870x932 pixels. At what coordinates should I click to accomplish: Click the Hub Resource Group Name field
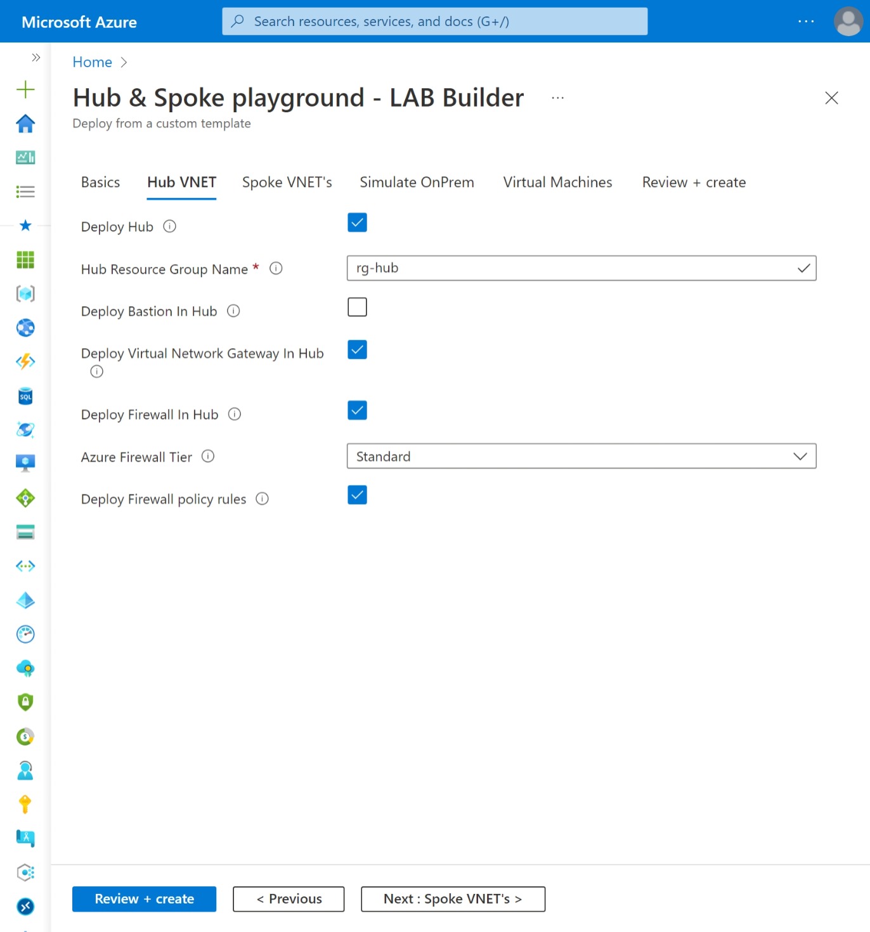(581, 268)
